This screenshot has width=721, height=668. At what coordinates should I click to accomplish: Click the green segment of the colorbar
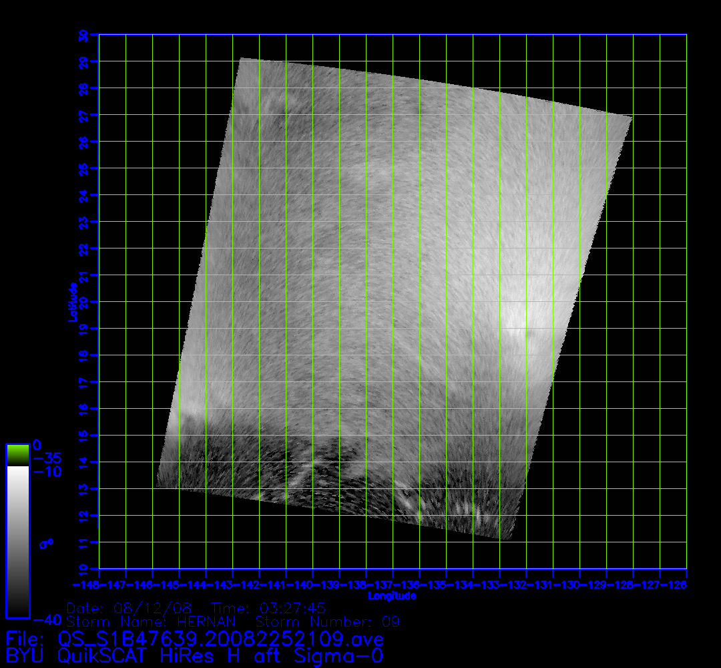(x=17, y=455)
